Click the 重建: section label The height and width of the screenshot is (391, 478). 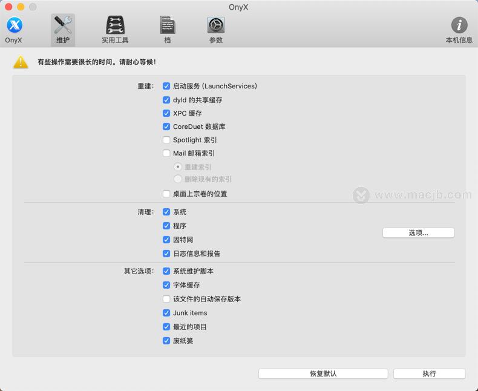coord(146,86)
